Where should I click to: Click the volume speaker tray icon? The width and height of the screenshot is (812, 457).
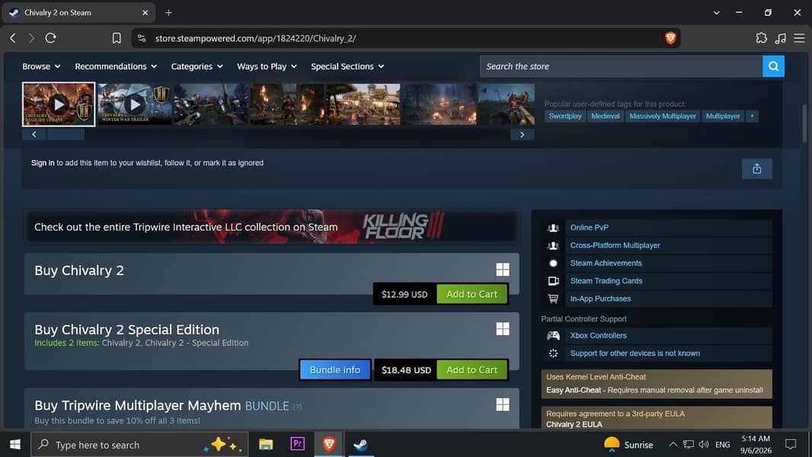click(x=703, y=444)
